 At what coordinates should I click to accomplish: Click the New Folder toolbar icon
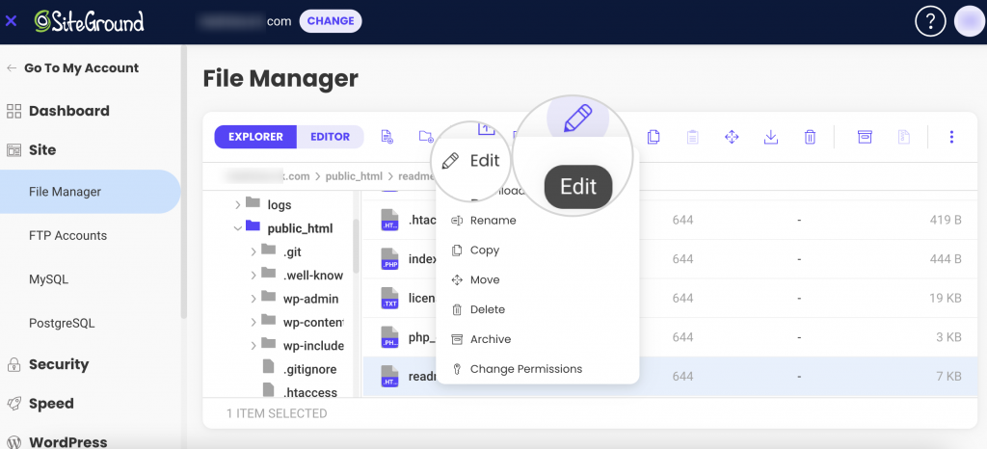click(426, 137)
